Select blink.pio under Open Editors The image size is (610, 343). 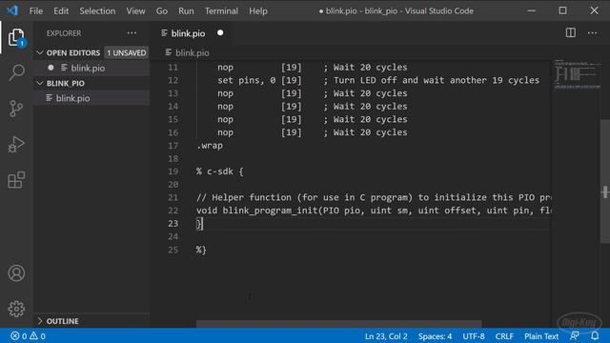point(91,68)
